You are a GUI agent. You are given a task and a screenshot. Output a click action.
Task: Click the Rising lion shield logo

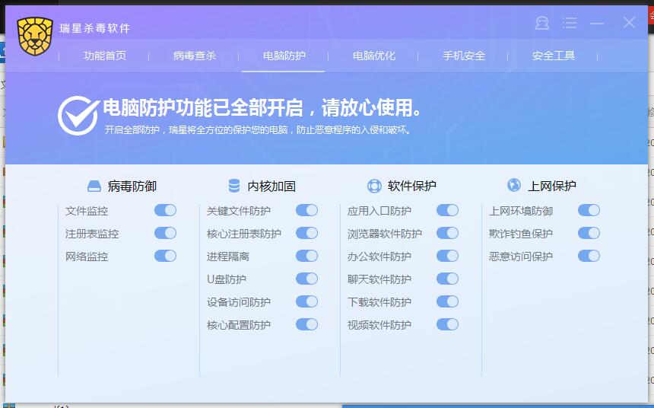35,37
